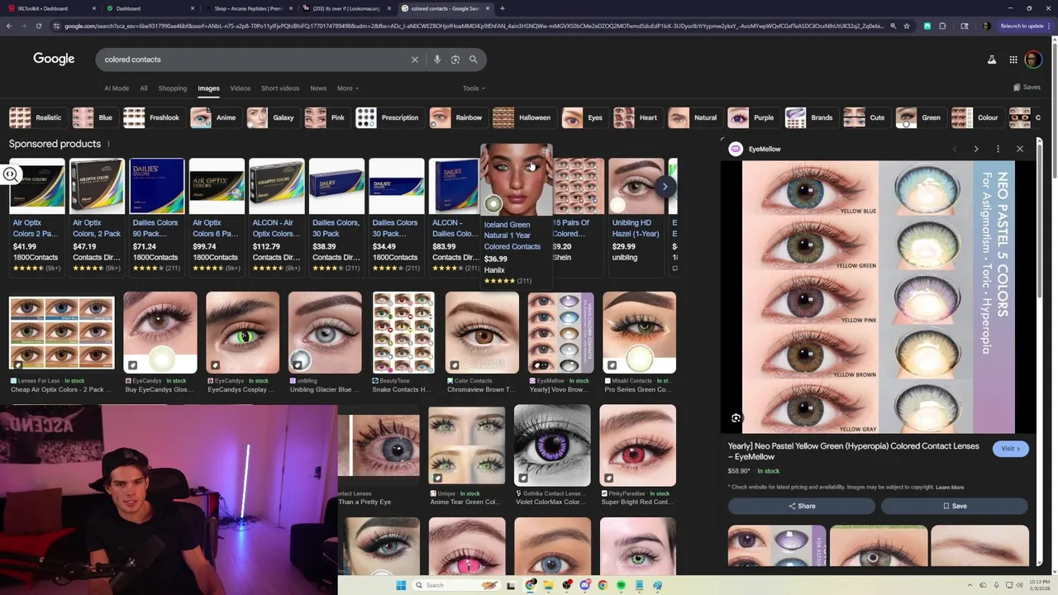
Task: Open the Google account profile avatar
Action: (1033, 59)
